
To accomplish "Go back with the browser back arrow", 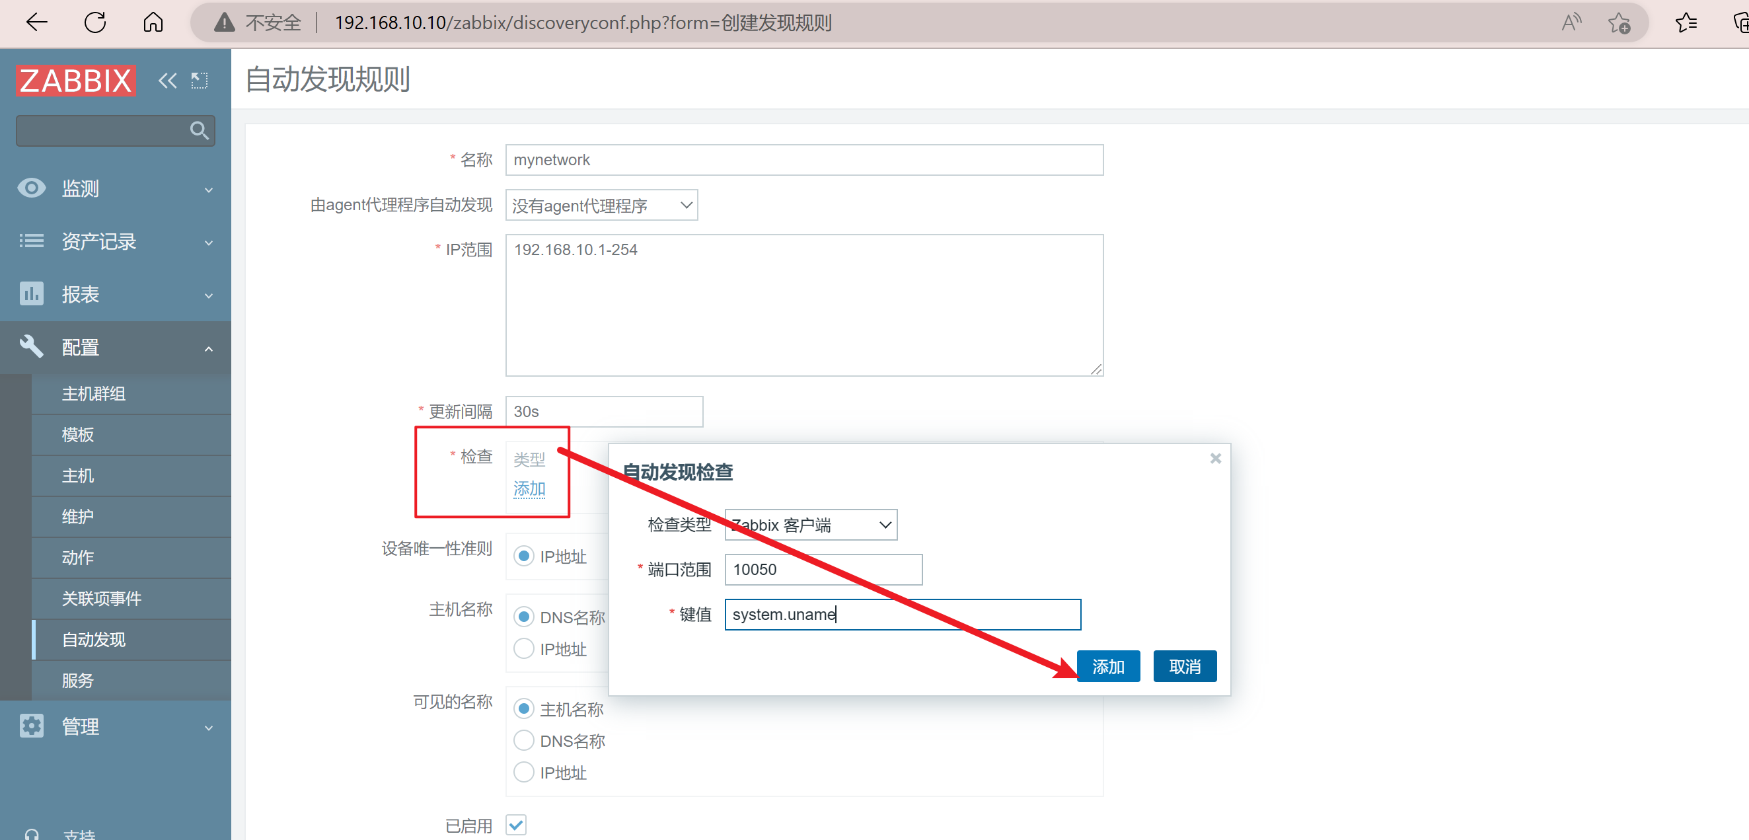I will click(36, 22).
